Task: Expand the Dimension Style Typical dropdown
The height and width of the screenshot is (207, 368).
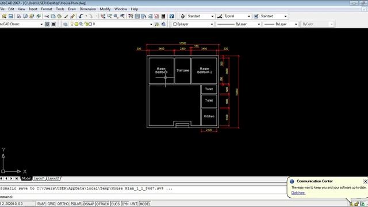Action: click(x=249, y=16)
